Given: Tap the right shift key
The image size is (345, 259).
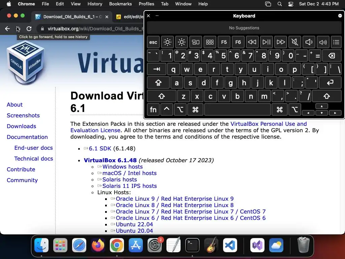Looking at the screenshot, I should tap(327, 96).
